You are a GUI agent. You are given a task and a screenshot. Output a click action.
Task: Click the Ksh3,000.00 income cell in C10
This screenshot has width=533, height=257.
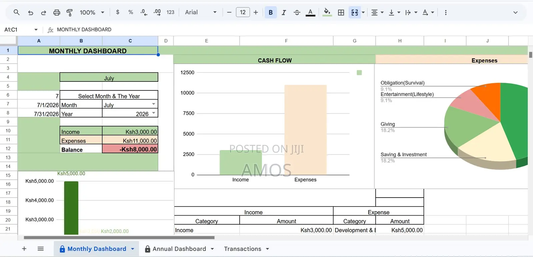click(x=130, y=131)
